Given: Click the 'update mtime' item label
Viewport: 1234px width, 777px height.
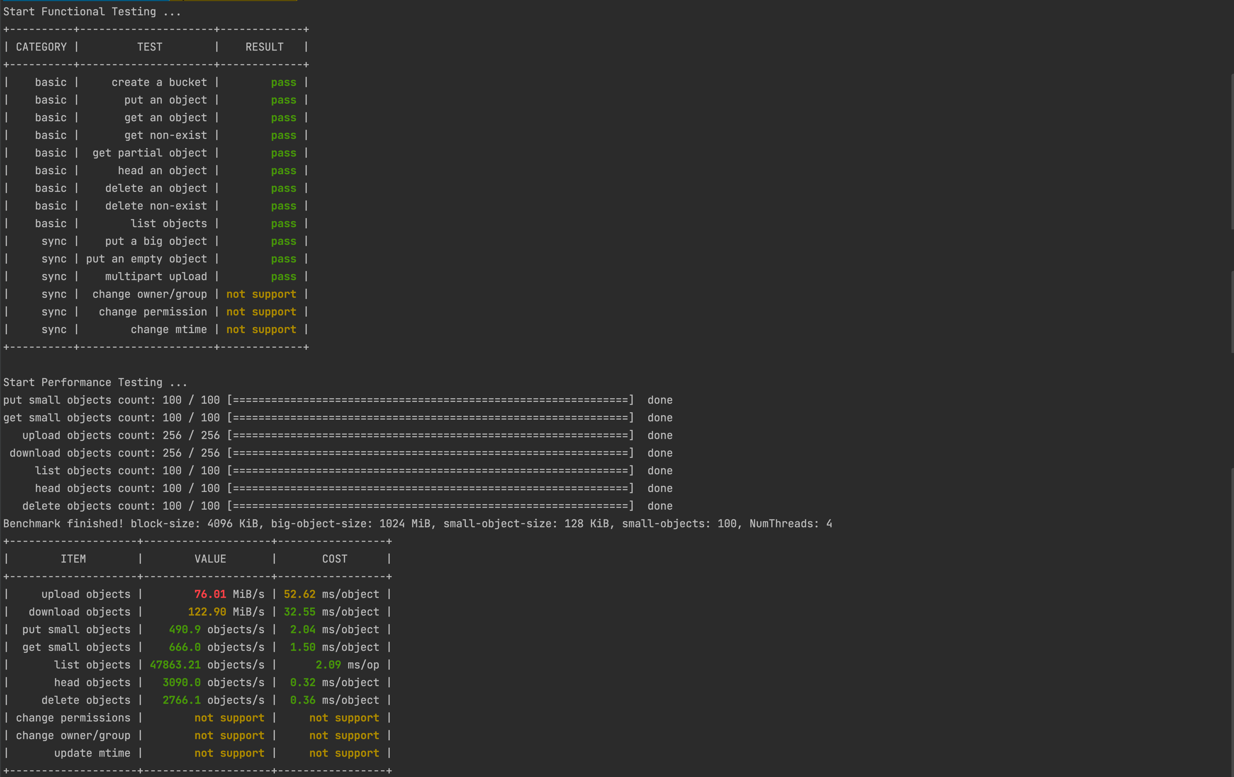Looking at the screenshot, I should tap(92, 753).
